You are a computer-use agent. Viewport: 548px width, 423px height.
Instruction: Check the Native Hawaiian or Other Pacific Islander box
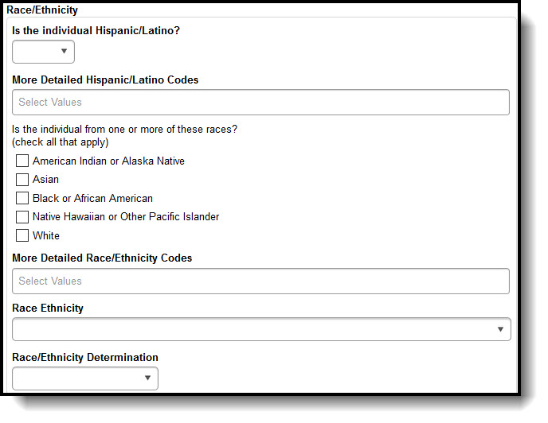(22, 217)
